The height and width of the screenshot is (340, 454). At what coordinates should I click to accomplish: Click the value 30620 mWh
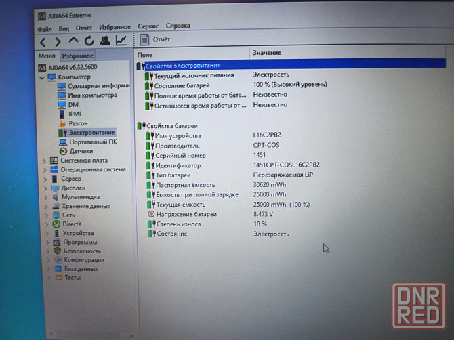270,185
